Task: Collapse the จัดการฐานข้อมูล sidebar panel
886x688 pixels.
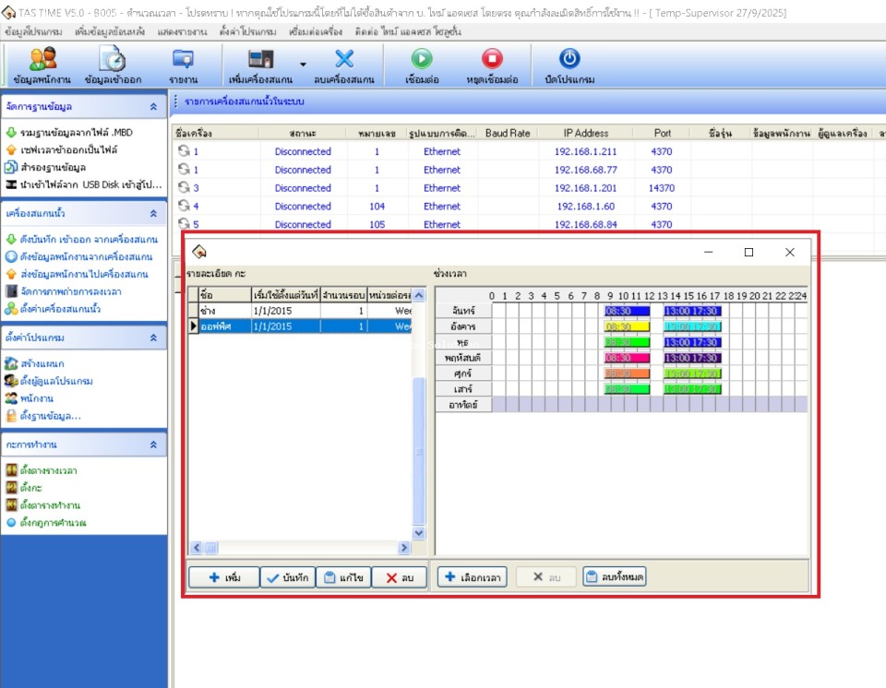Action: [x=153, y=107]
